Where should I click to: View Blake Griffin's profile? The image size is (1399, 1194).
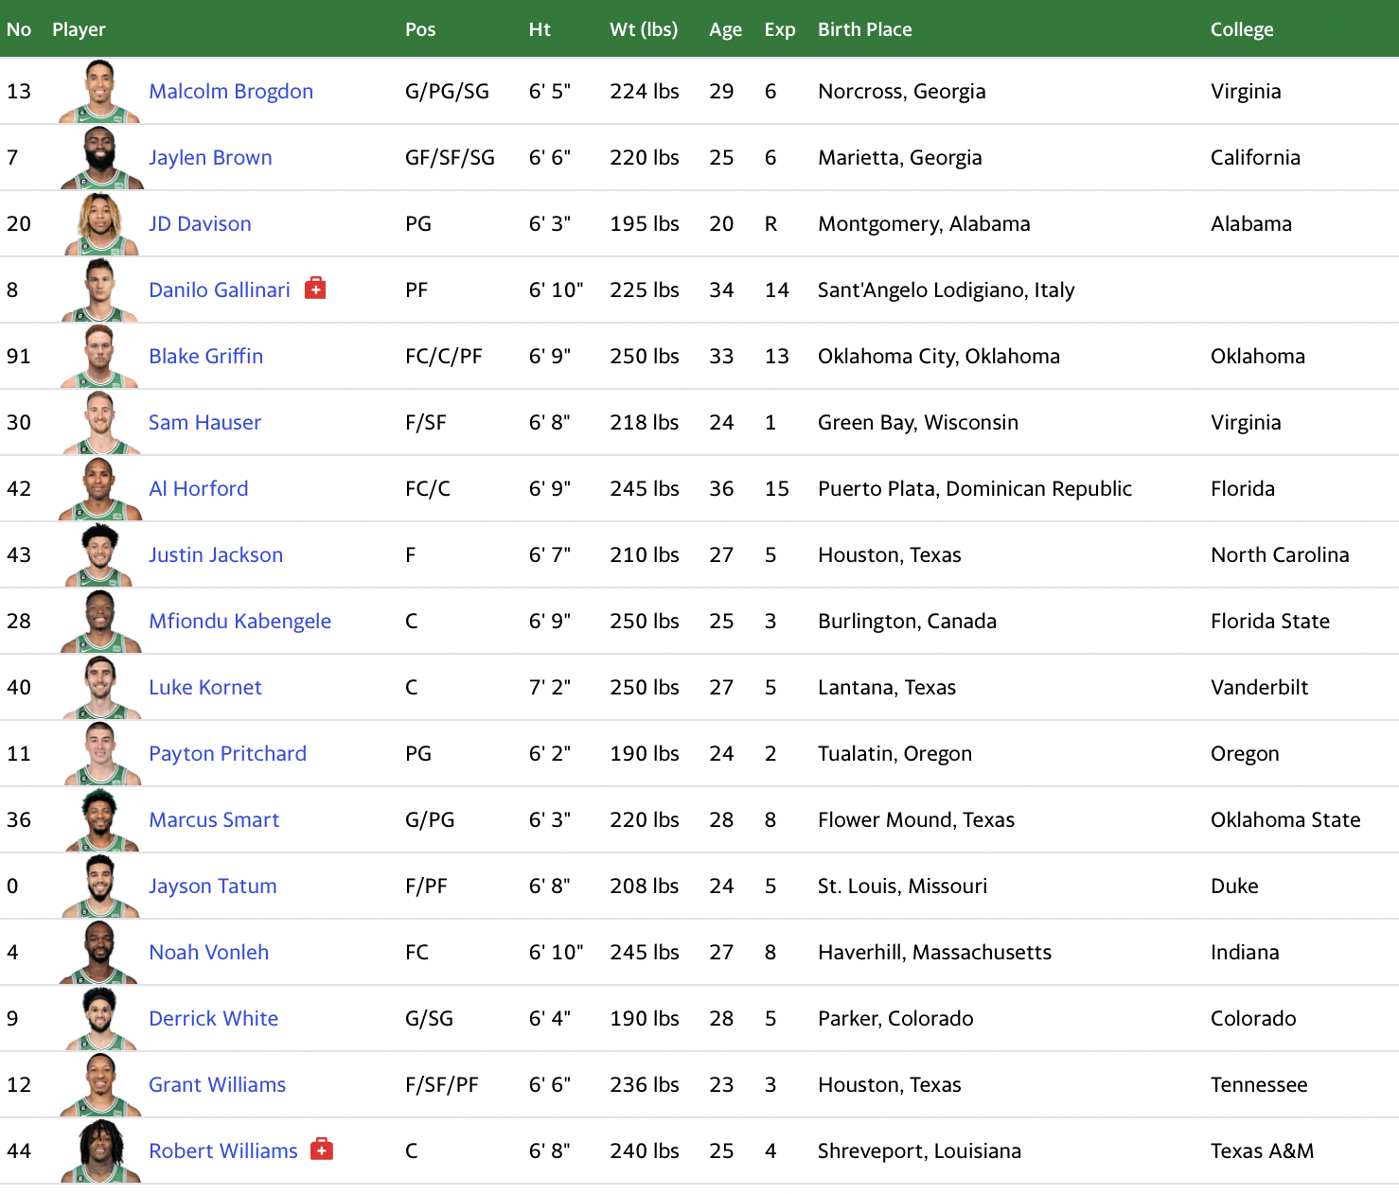pyautogui.click(x=206, y=357)
